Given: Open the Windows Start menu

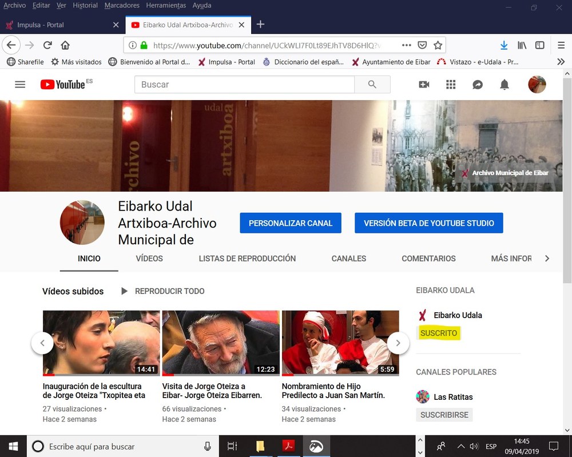Looking at the screenshot, I should coord(13,447).
